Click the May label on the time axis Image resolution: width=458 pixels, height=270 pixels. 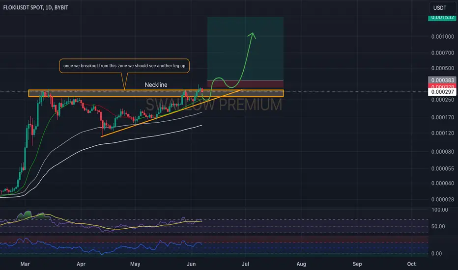135,264
